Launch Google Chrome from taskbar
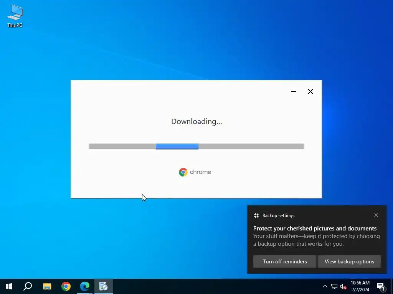 pyautogui.click(x=66, y=286)
